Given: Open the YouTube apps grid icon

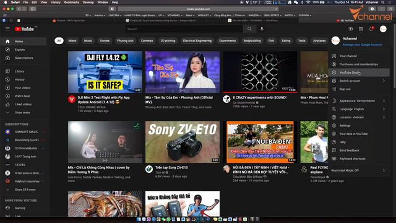Looking at the screenshot, I should click(361, 29).
